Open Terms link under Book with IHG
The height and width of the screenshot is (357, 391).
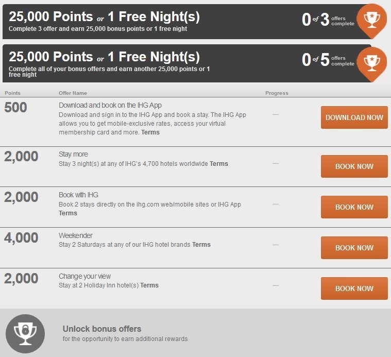click(x=68, y=213)
